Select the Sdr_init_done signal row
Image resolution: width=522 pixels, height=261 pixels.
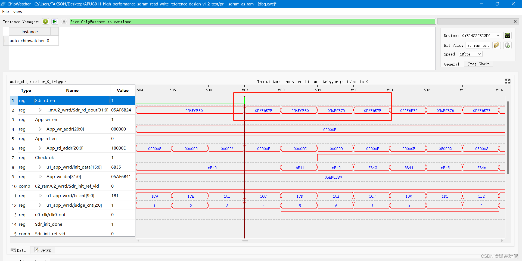pos(73,224)
